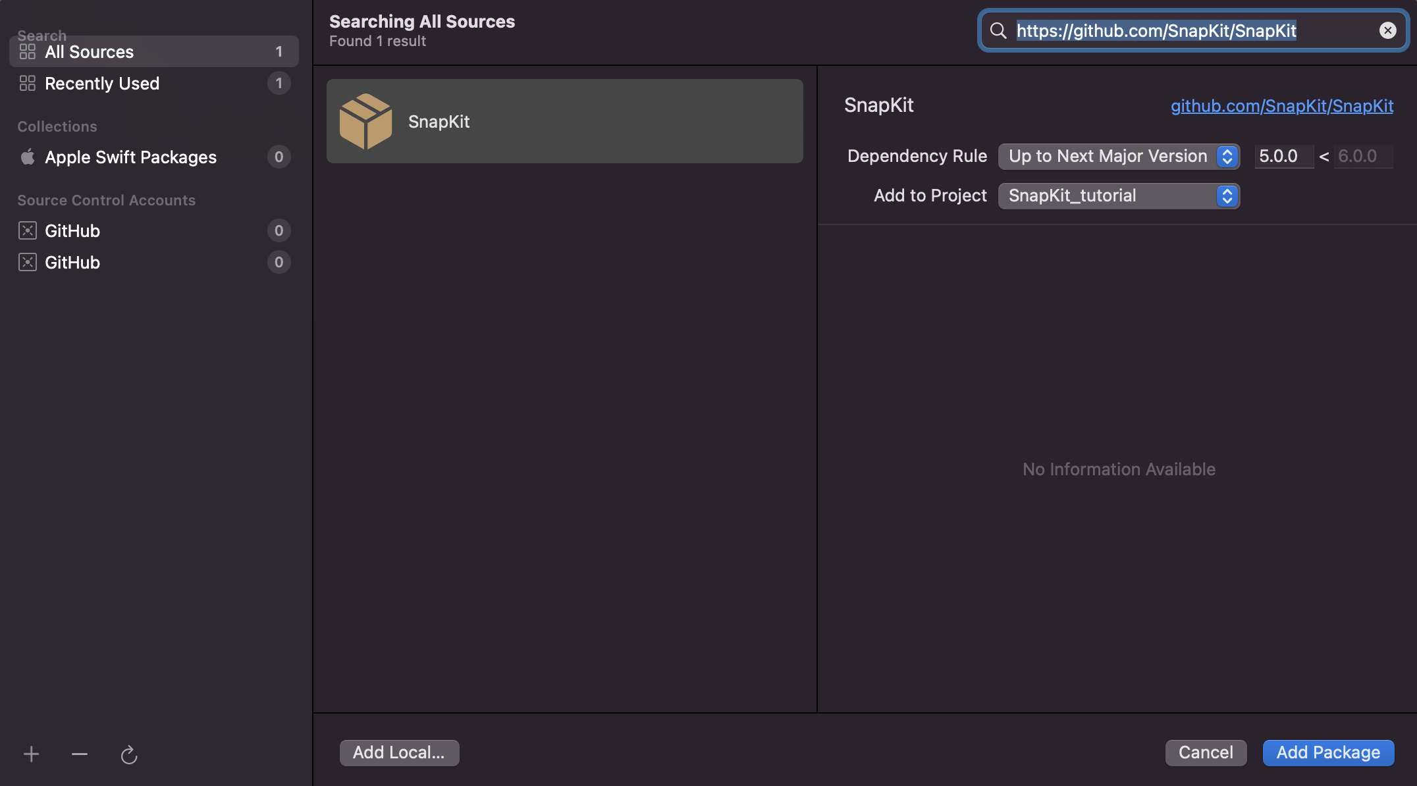Open the Add to Project dropdown
1417x786 pixels.
pos(1118,196)
